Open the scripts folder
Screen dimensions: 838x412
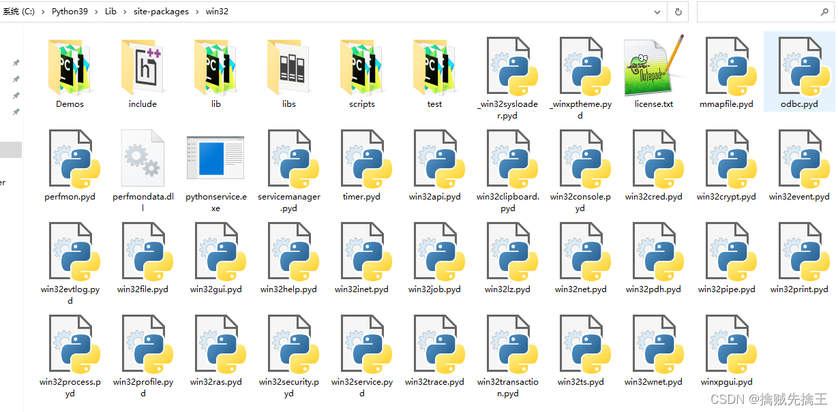pyautogui.click(x=361, y=67)
